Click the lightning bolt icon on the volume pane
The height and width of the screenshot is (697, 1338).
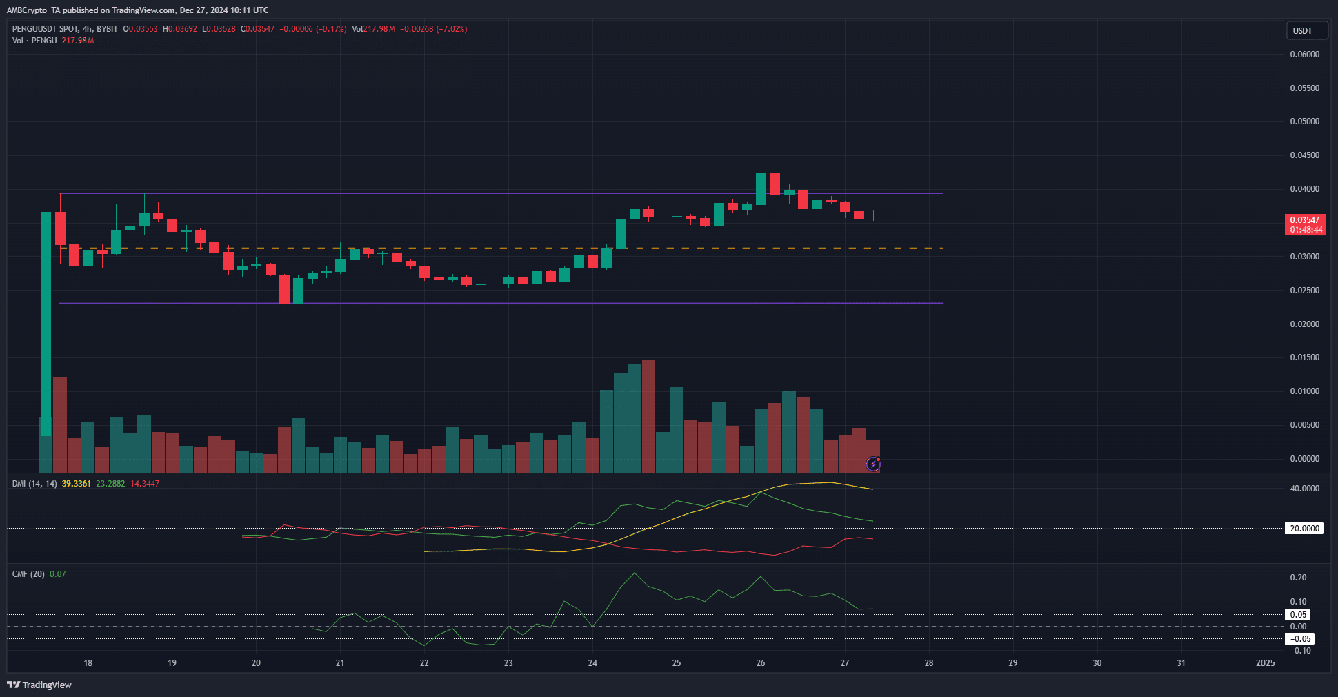[x=873, y=464]
